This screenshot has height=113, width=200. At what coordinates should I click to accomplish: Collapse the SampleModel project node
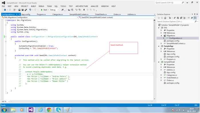click(159, 62)
